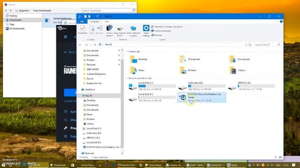Viewport: 300px width, 168px height.
Task: Clear Downloads in the Library window
Action: point(42,10)
